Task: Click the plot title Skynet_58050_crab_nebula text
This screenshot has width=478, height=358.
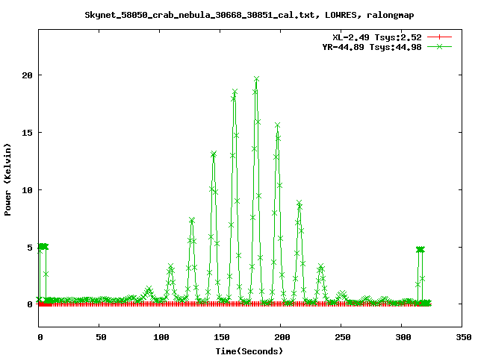Action: coord(249,15)
